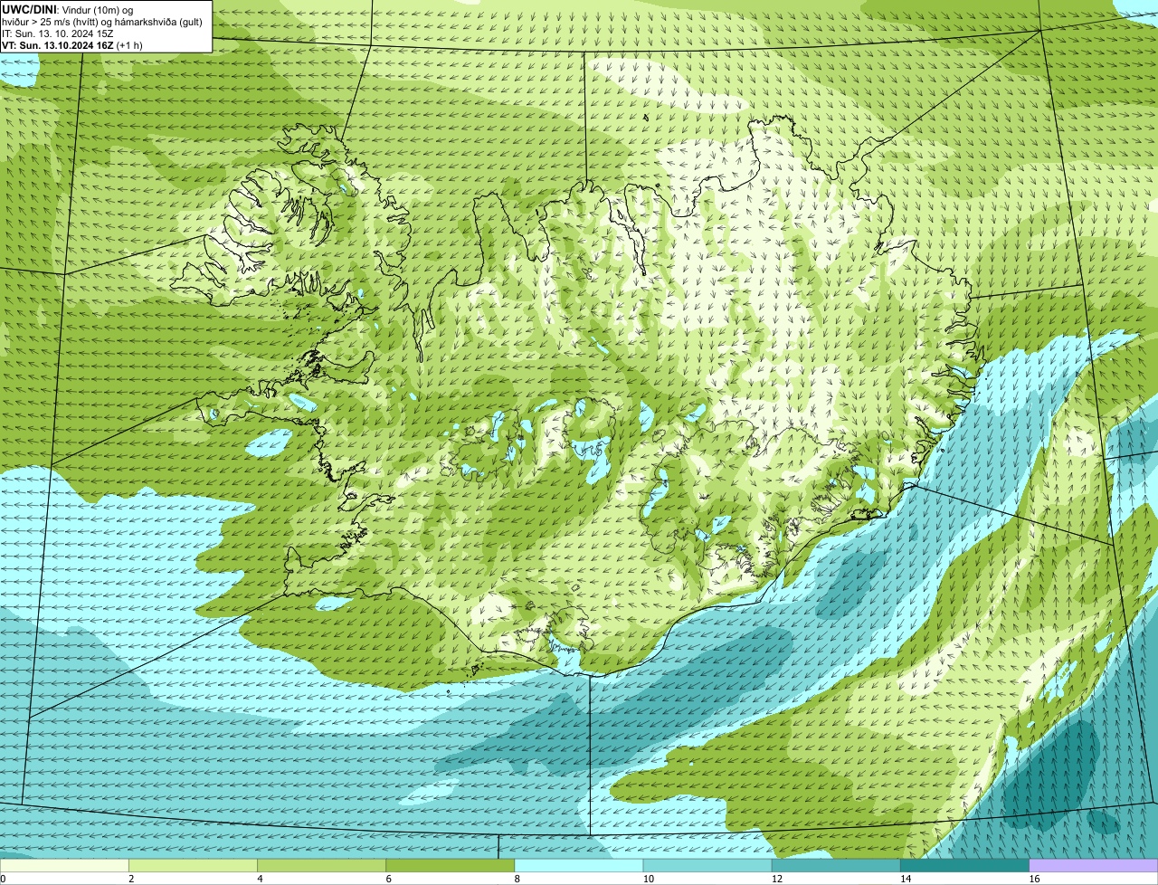Select the light green 2–4 m/s legend swatch
This screenshot has width=1158, height=885.
(193, 865)
